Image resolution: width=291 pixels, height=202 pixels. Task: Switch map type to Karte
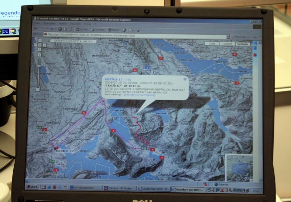[x=212, y=44]
